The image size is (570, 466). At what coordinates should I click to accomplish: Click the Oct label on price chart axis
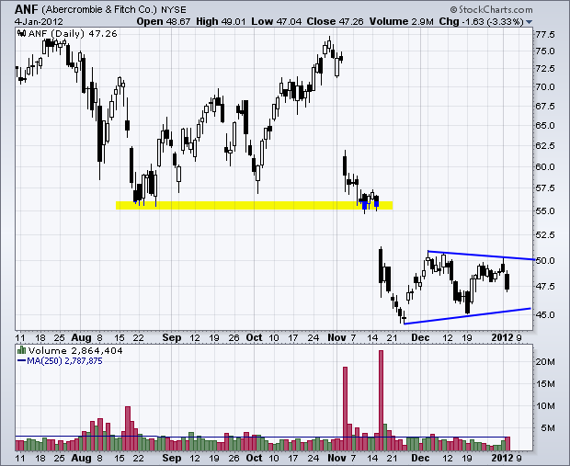click(x=254, y=337)
